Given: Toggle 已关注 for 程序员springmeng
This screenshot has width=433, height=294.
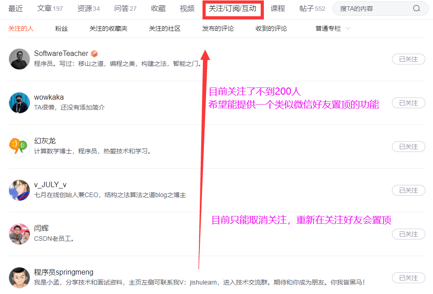Looking at the screenshot, I should coord(409,278).
